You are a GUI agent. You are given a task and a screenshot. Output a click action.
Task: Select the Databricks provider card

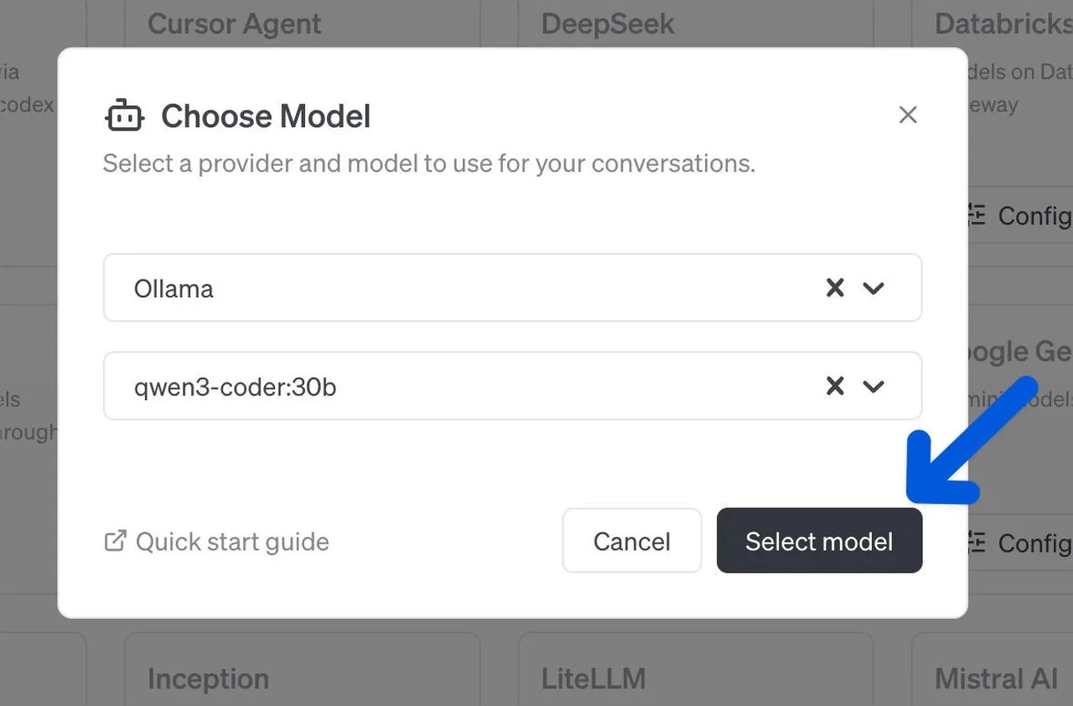pos(1003,23)
